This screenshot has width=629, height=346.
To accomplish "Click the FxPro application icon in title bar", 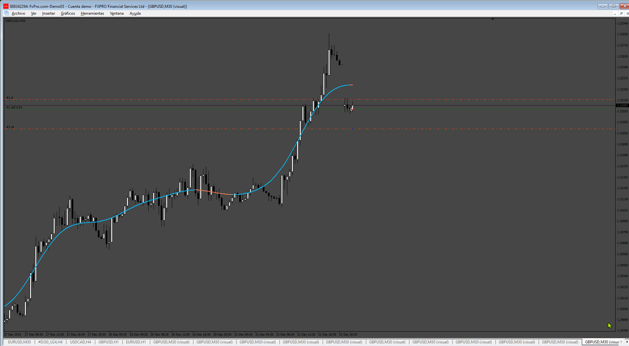I will [6, 6].
